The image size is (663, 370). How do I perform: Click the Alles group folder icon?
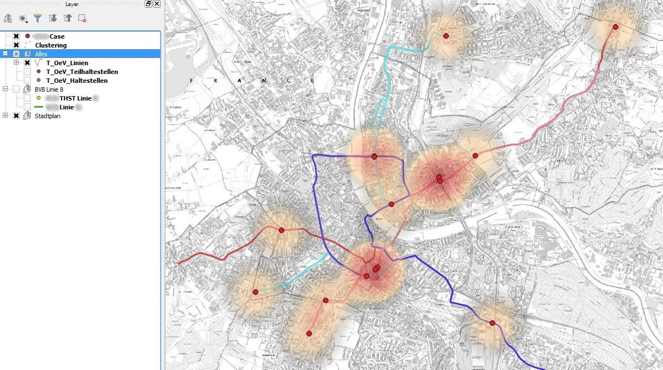click(x=27, y=54)
